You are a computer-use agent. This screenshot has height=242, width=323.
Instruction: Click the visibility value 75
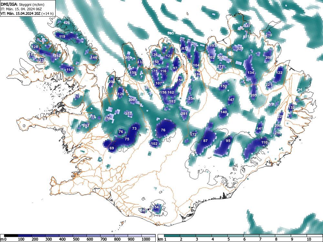pyautogui.click(x=127, y=139)
